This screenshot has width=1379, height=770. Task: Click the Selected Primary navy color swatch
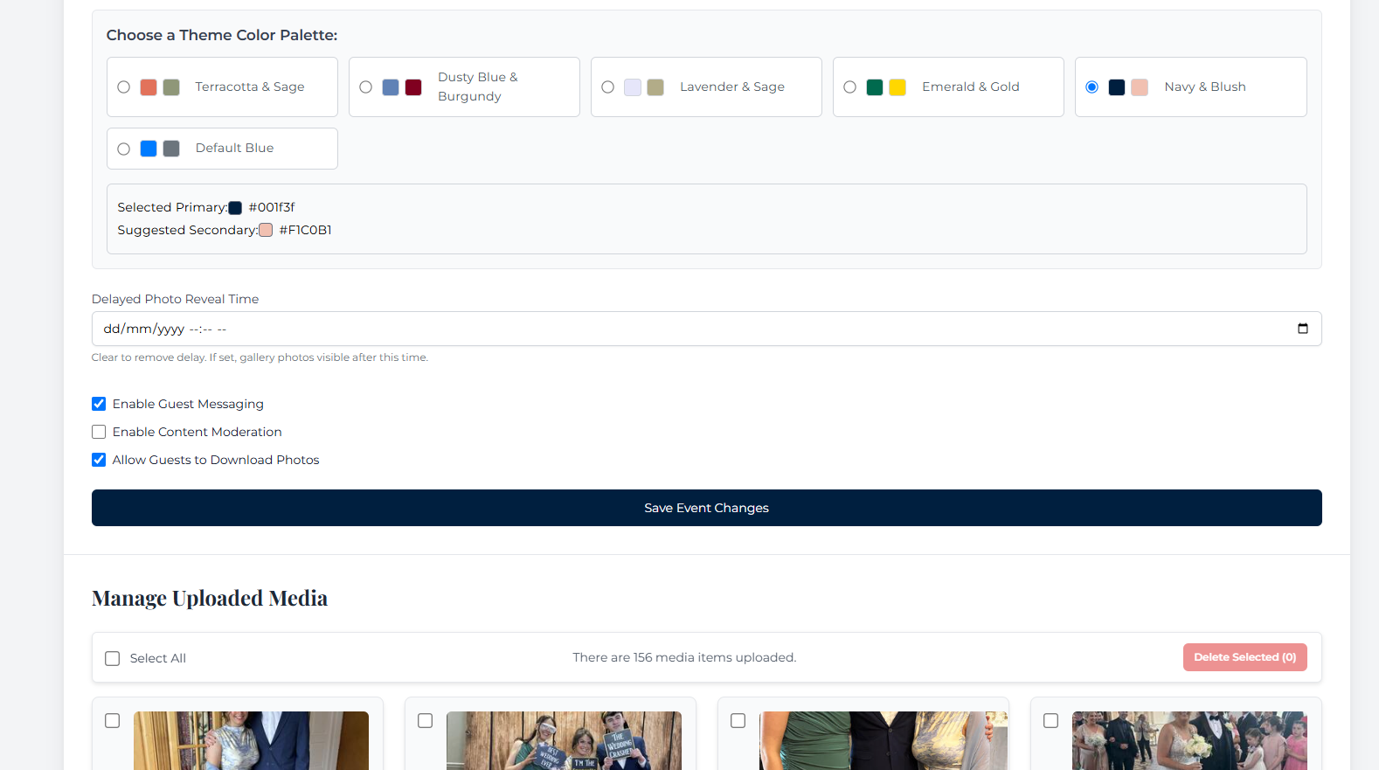(x=235, y=208)
